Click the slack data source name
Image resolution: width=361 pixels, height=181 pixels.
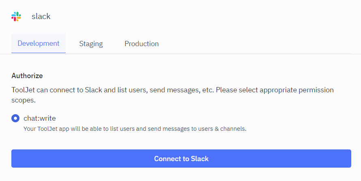41,17
